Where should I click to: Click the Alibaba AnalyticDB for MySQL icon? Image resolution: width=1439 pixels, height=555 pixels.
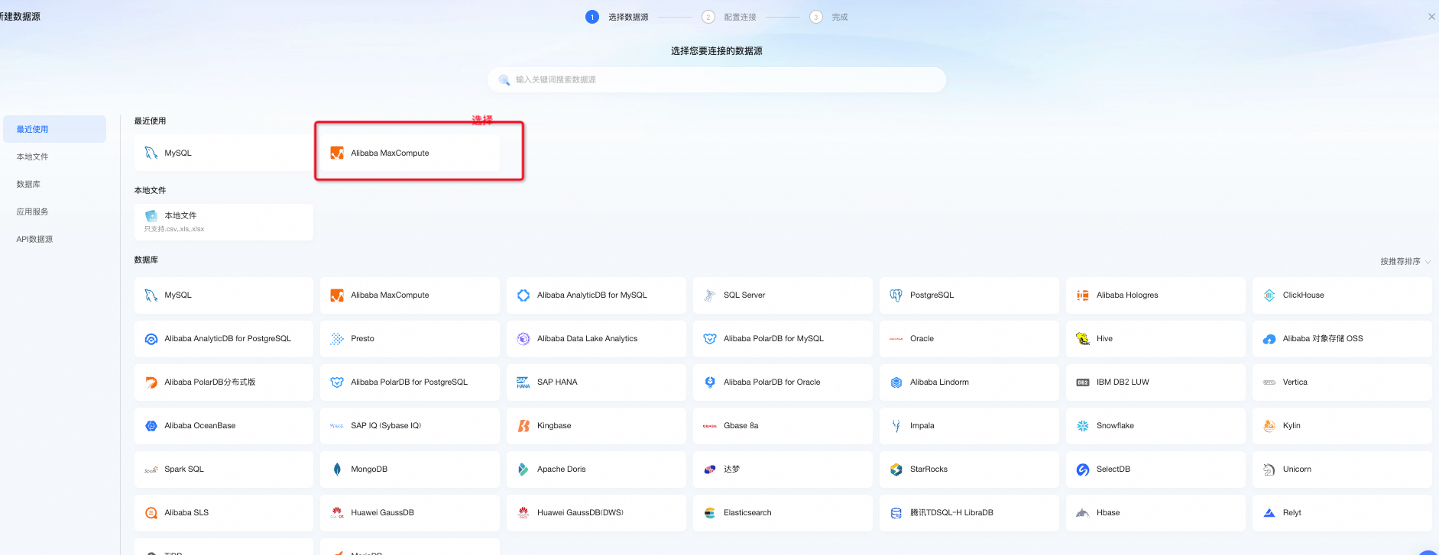click(523, 295)
